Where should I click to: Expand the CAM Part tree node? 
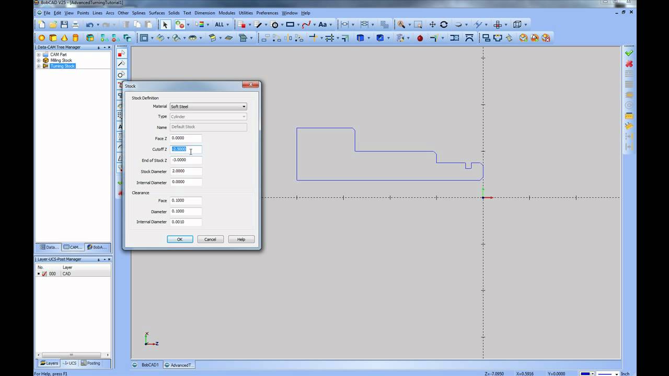(x=38, y=54)
